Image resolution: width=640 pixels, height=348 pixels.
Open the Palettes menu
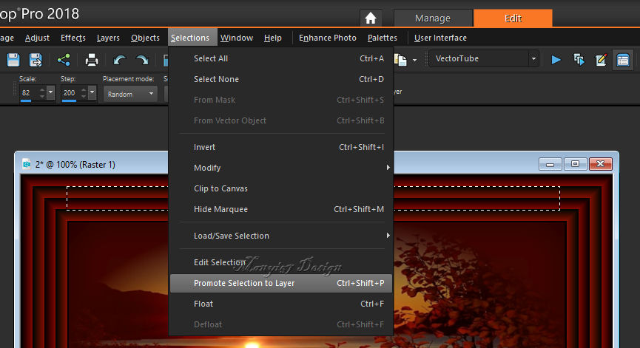(x=382, y=38)
